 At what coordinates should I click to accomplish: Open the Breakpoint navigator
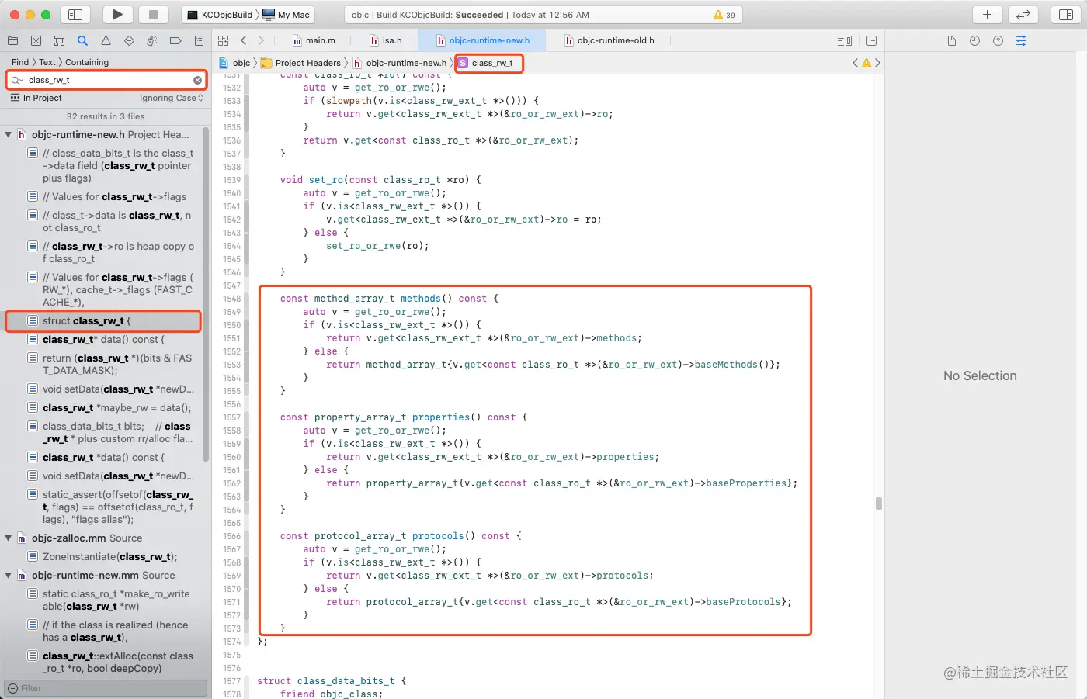pyautogui.click(x=175, y=40)
